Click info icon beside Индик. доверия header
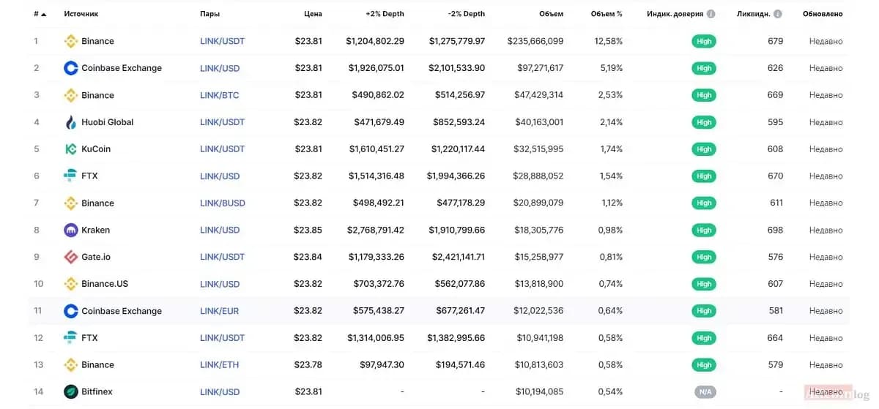The image size is (879, 409). pos(711,14)
